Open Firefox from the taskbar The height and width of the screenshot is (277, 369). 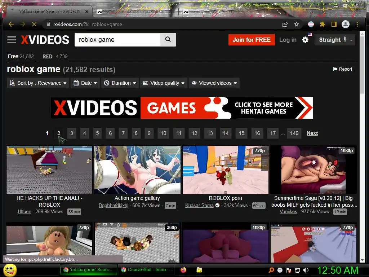183,270
